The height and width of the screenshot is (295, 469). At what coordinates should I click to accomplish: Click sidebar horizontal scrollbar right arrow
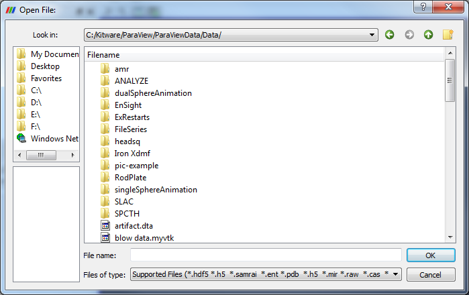coord(72,155)
